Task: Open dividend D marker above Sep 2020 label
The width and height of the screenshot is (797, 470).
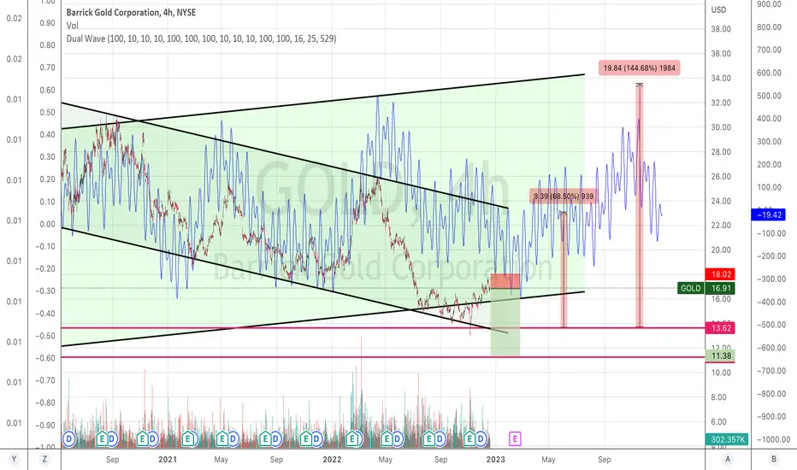Action: 112,438
